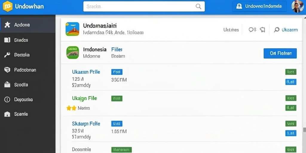This screenshot has width=306, height=153.
Task: Click the 1:65 MM size value
Action: (x=119, y=131)
